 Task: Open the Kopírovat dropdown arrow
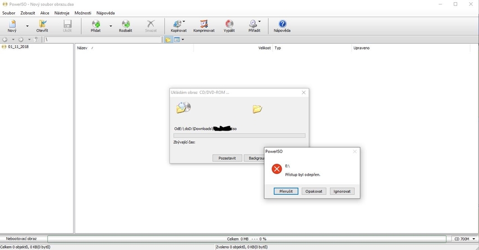[x=183, y=21]
